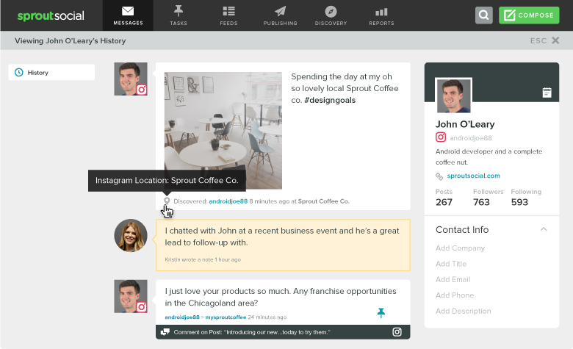Open the Tasks tab
The height and width of the screenshot is (349, 573).
pyautogui.click(x=179, y=15)
